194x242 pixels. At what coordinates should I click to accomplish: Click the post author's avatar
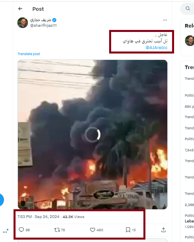point(23,22)
